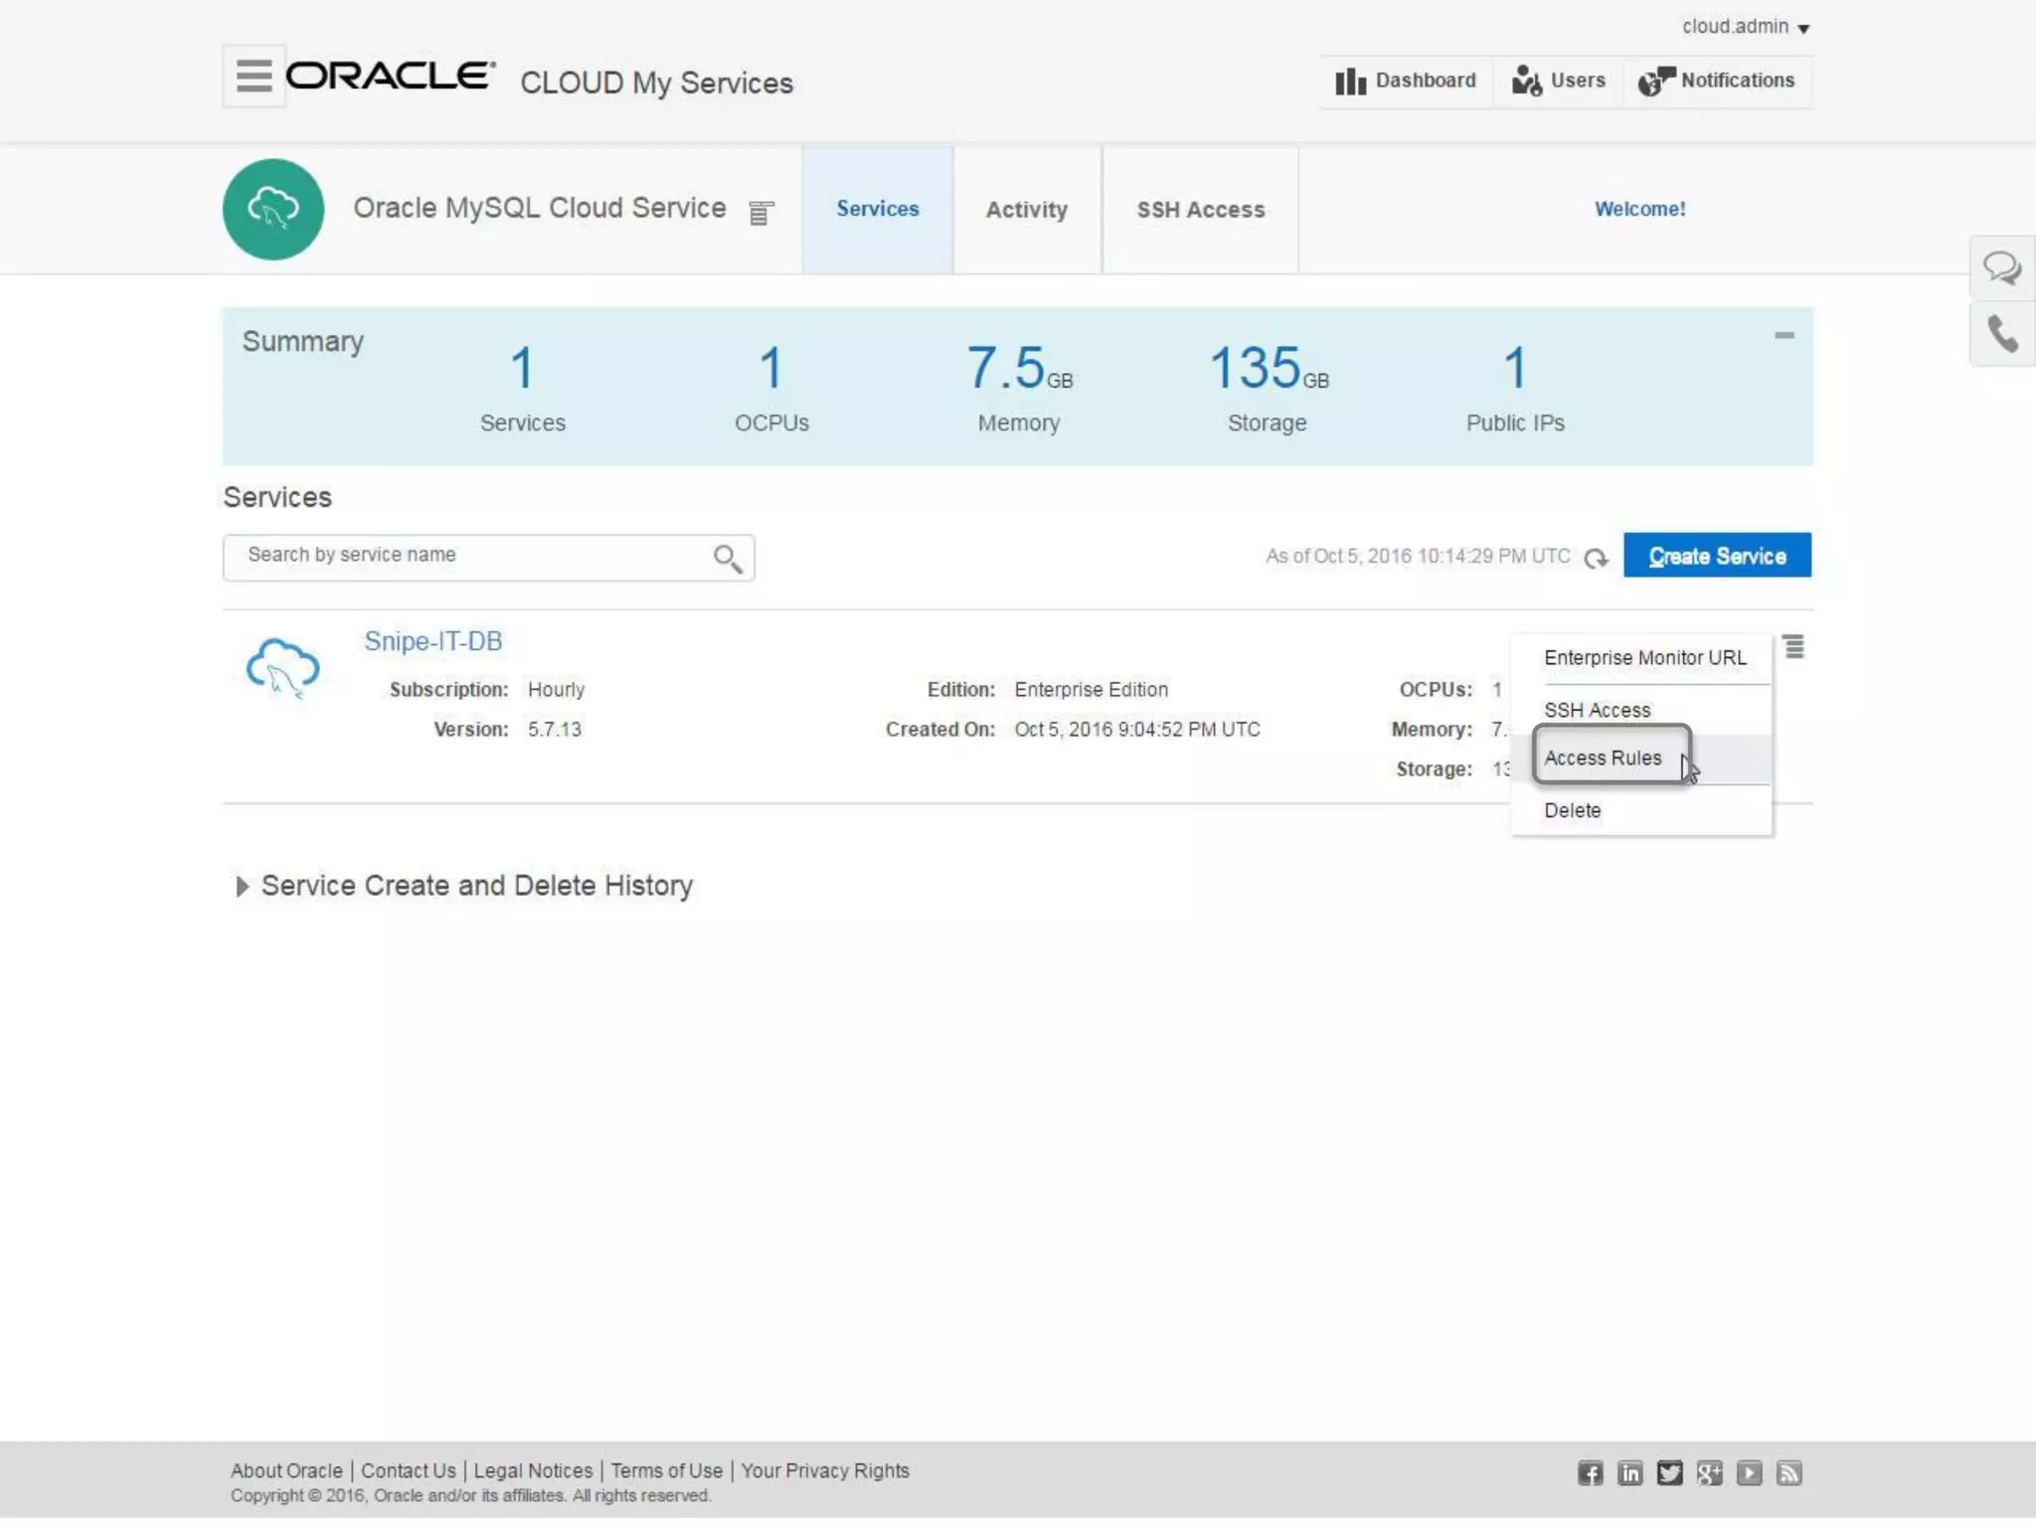Image resolution: width=2036 pixels, height=1527 pixels.
Task: Open the Terms of Use footer link
Action: click(667, 1470)
